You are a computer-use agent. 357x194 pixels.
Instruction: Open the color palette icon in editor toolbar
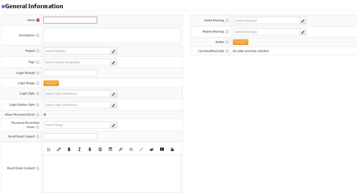(x=152, y=149)
